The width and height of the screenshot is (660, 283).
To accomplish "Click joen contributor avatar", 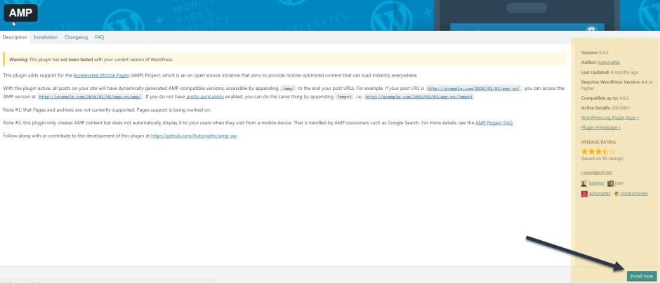I will 610,183.
